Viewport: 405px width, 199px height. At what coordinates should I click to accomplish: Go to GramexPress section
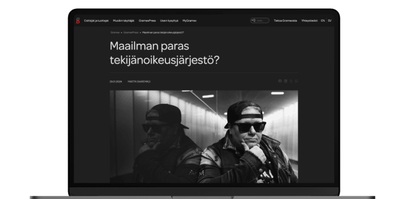[x=147, y=20]
